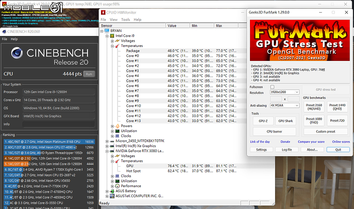Click the Intel Iris Xe Graphics card icon
This screenshot has height=209, width=354.
coord(112,146)
